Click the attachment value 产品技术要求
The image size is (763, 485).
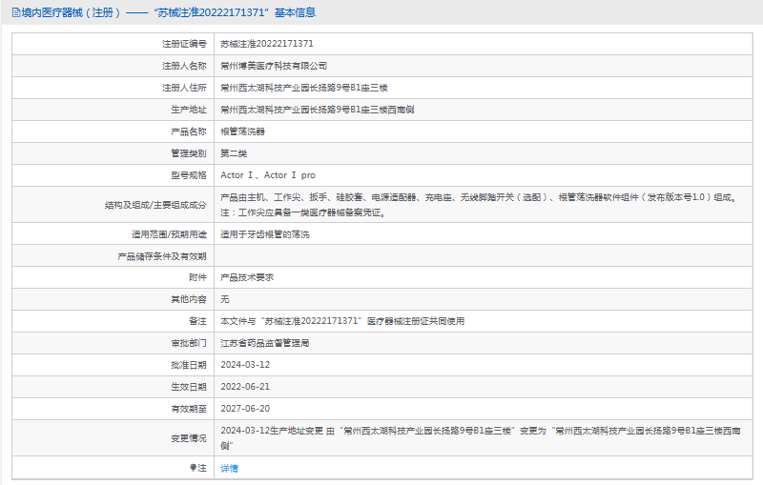click(x=247, y=277)
